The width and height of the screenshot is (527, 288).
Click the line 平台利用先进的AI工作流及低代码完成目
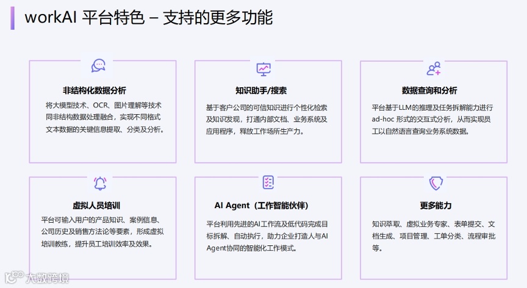click(x=267, y=224)
